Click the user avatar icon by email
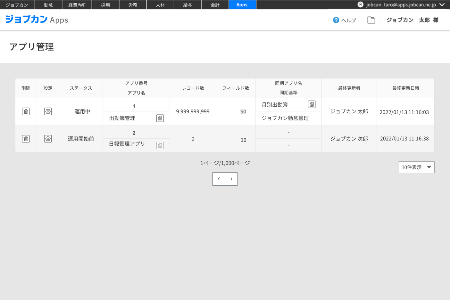This screenshot has width=450, height=300. 361,4
